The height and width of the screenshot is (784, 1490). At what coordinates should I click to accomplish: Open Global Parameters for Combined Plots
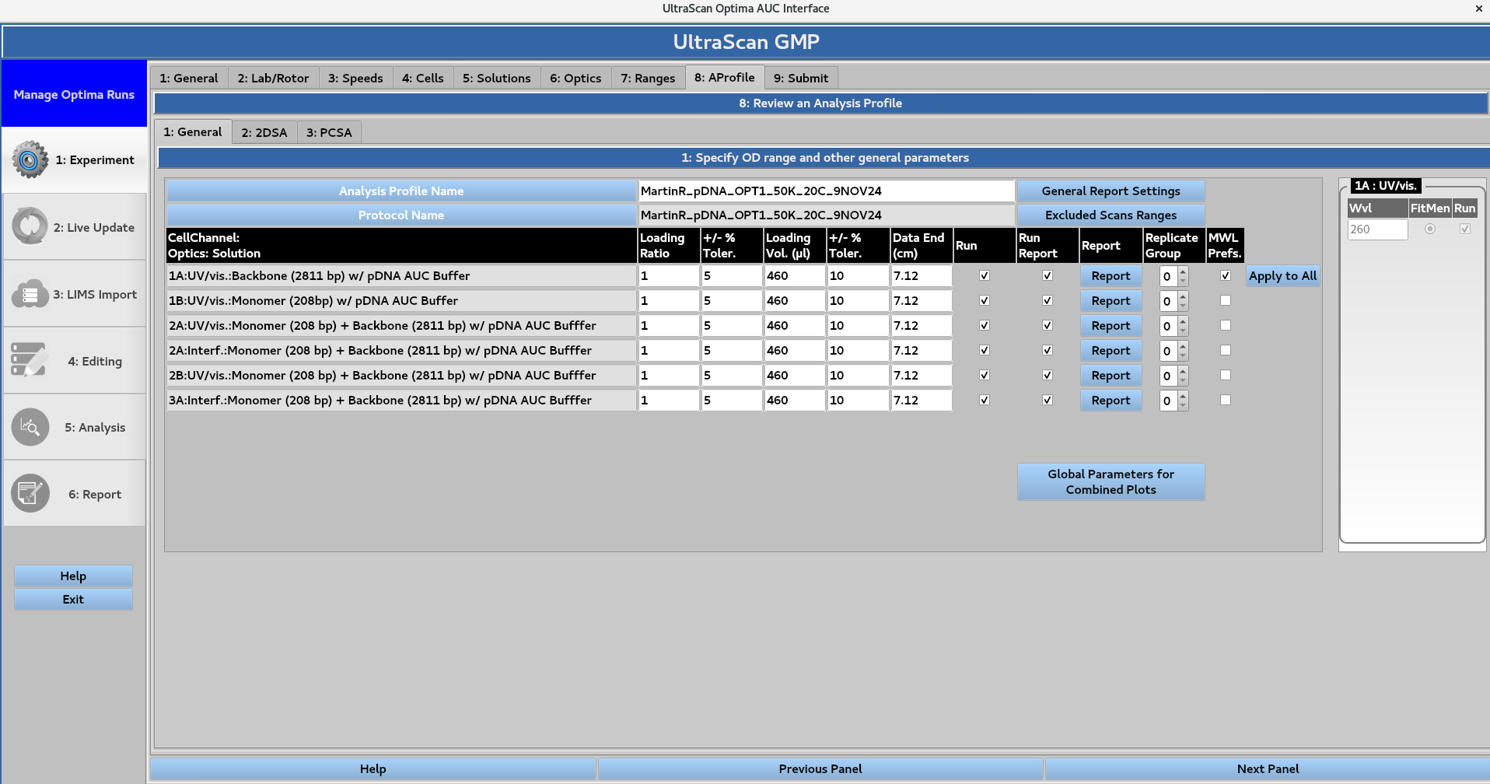pyautogui.click(x=1111, y=482)
